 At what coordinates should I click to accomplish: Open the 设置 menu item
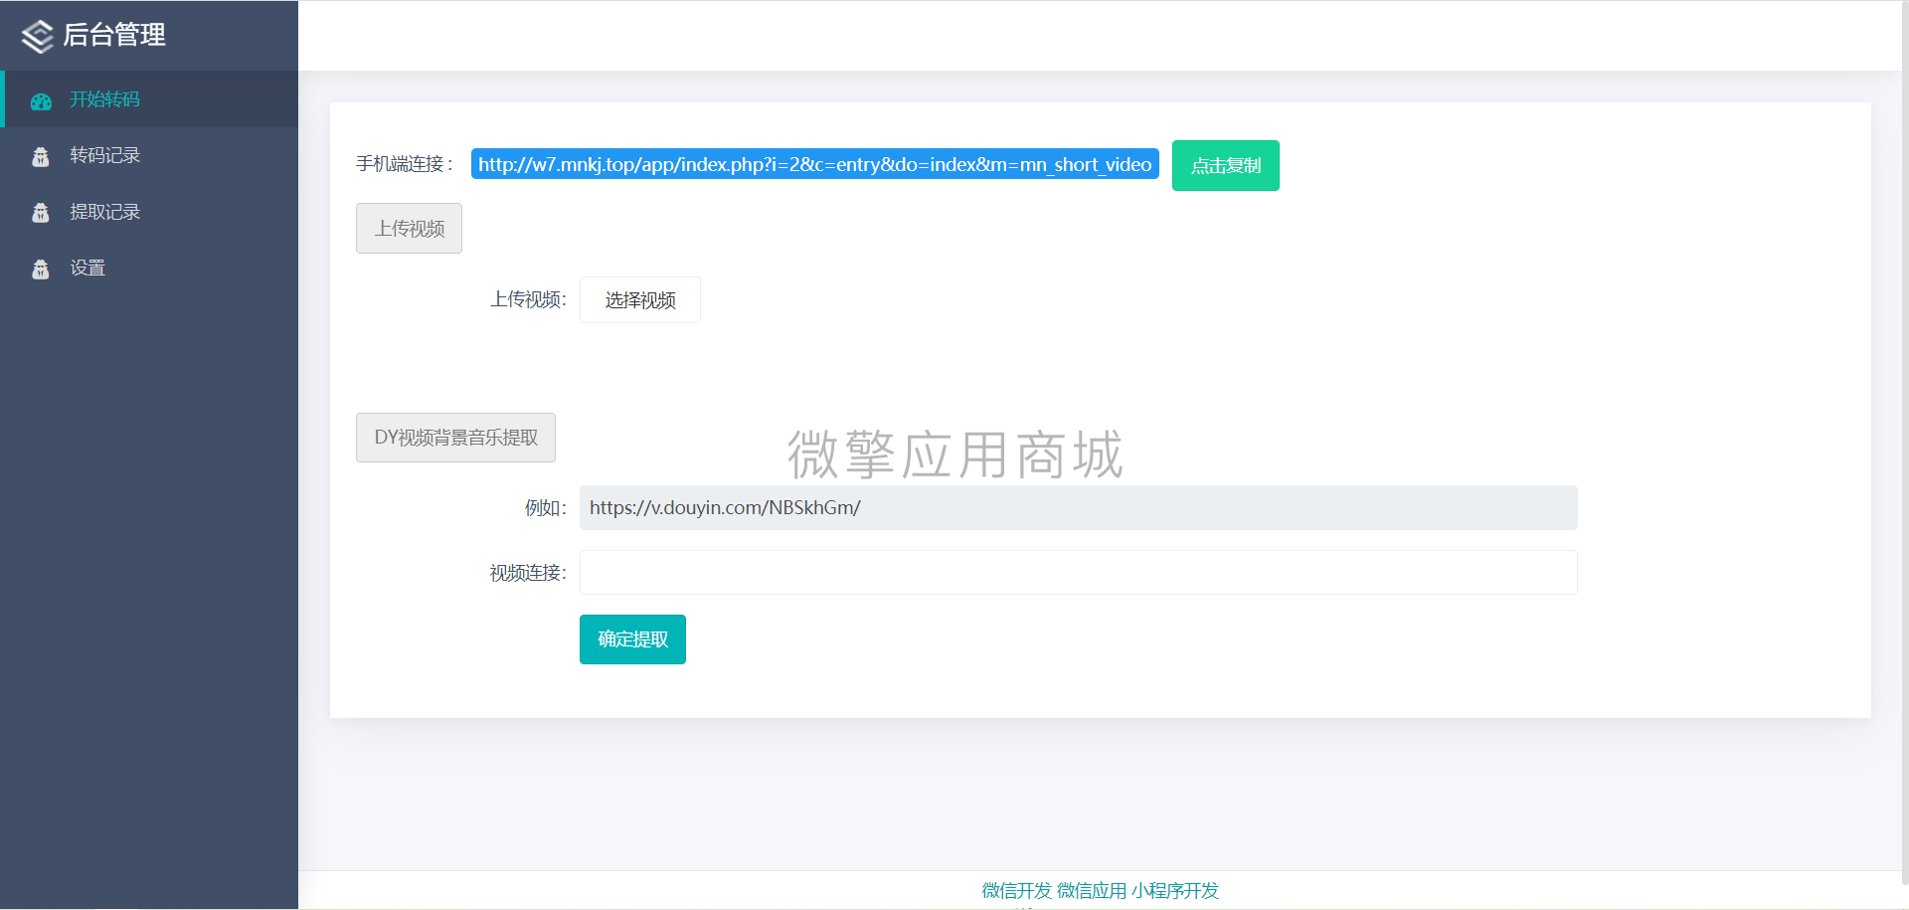[x=149, y=268]
